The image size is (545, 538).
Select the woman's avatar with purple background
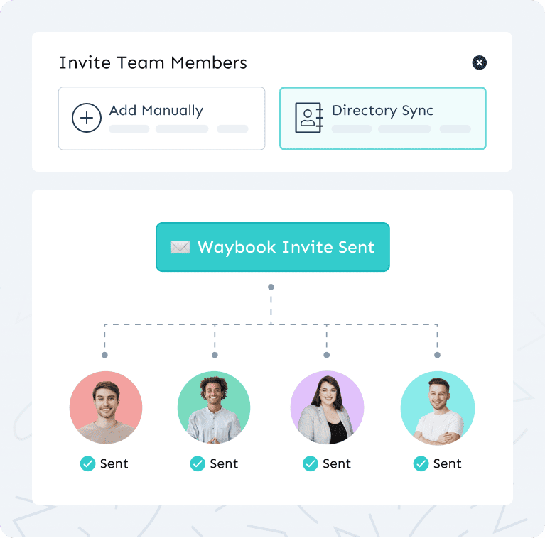click(327, 407)
